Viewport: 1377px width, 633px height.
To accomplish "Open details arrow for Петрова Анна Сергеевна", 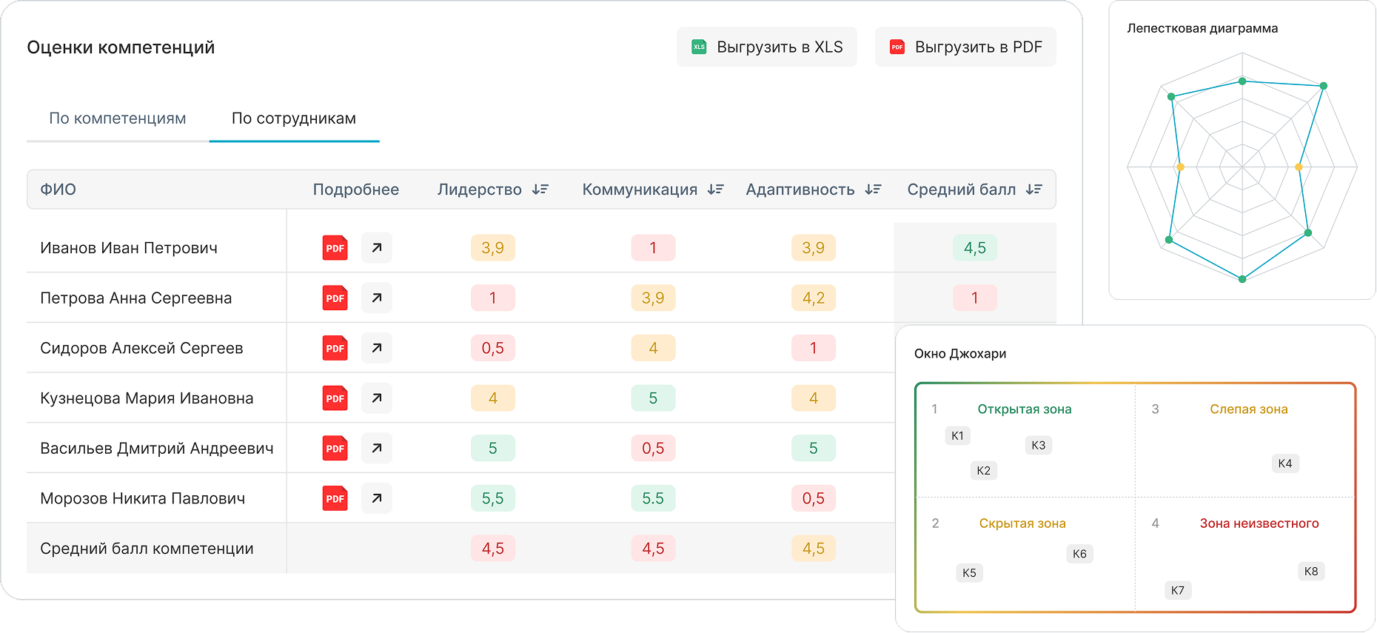I will 377,298.
